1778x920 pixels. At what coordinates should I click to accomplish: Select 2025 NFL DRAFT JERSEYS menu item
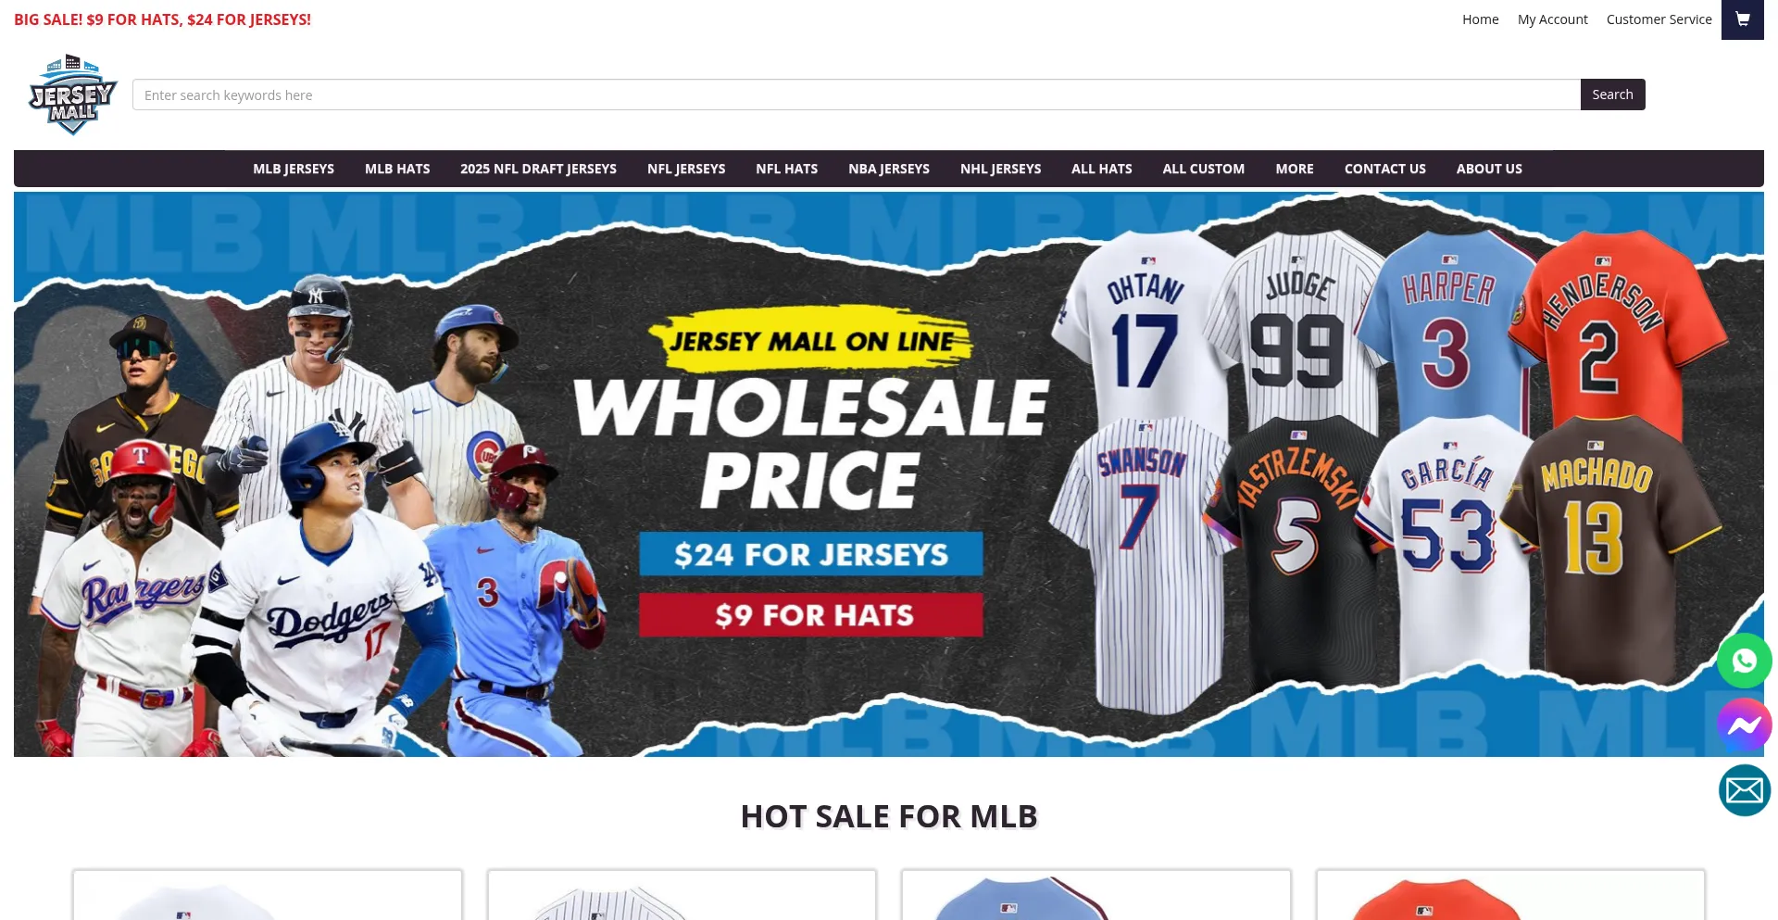coord(538,169)
